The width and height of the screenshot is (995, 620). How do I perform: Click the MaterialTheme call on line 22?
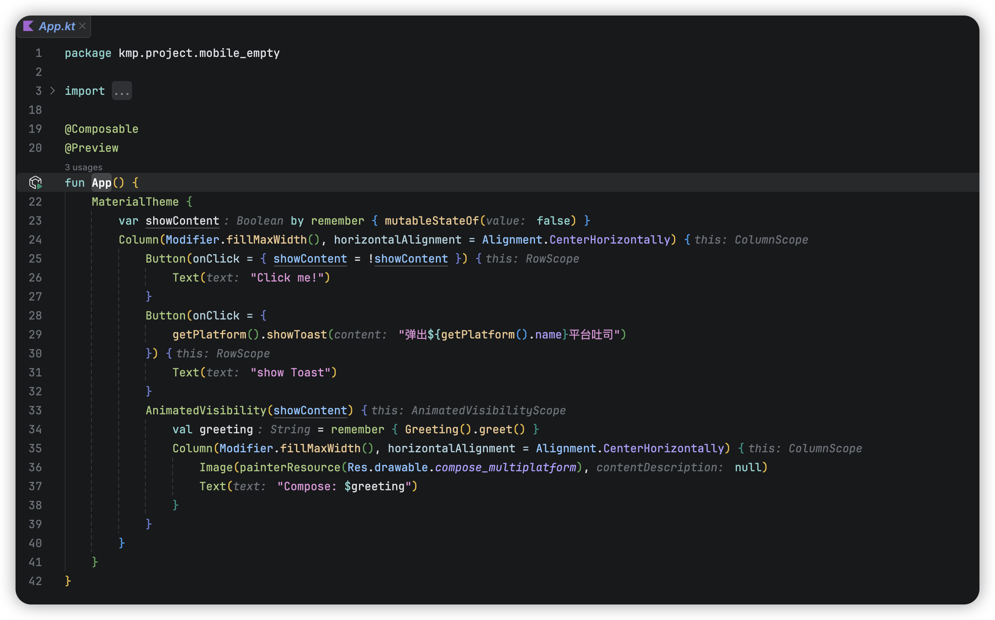click(135, 202)
